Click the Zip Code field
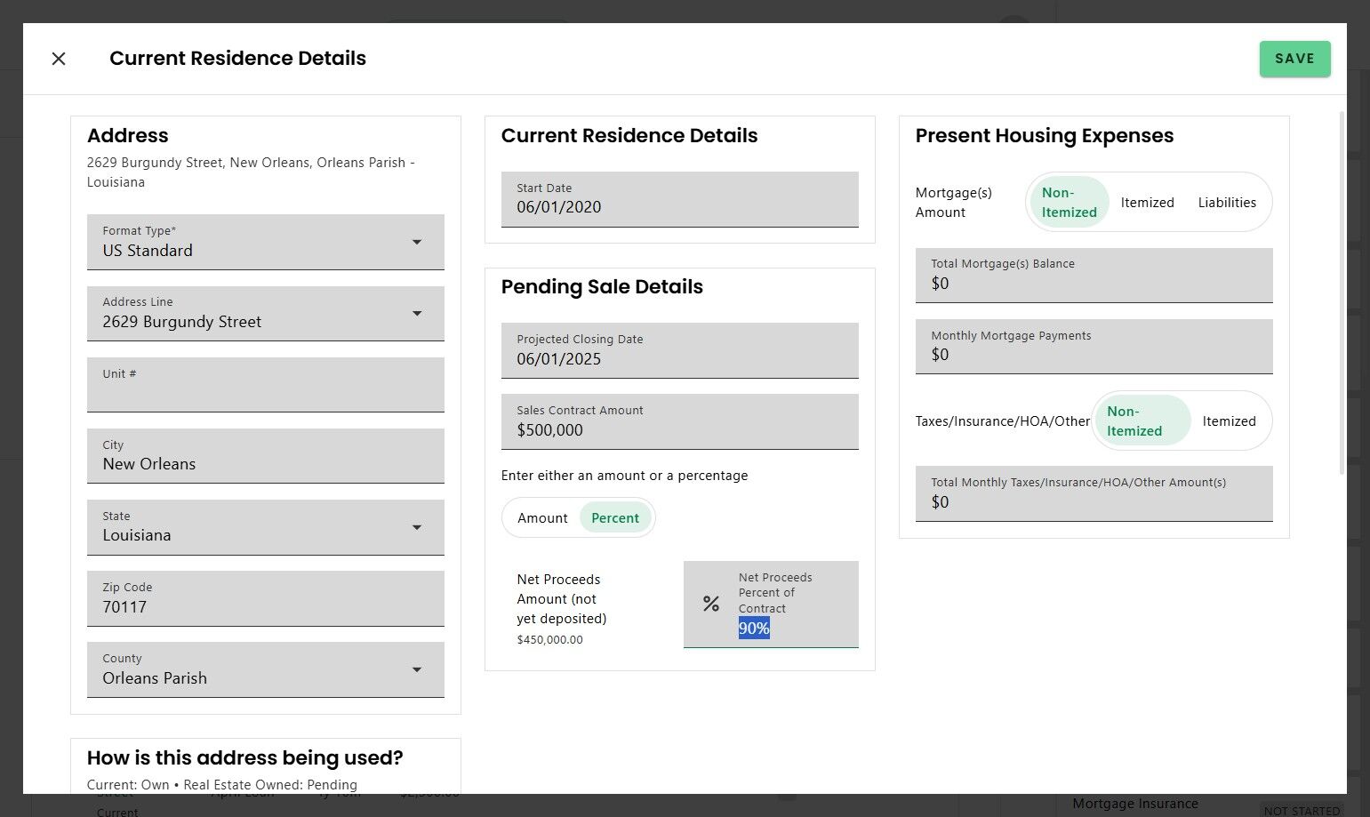The width and height of the screenshot is (1370, 817). [x=265, y=598]
